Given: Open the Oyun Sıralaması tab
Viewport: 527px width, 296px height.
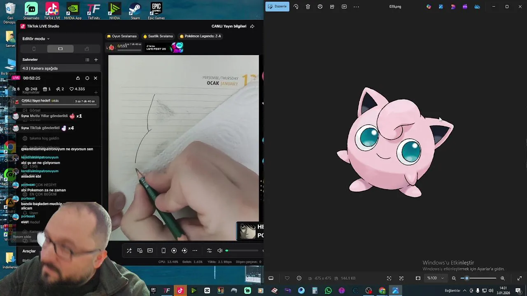Looking at the screenshot, I should [122, 36].
